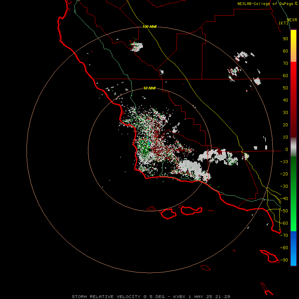Click the 90 value on velocity scale
Screen dimensions: 299x299
pyautogui.click(x=285, y=39)
